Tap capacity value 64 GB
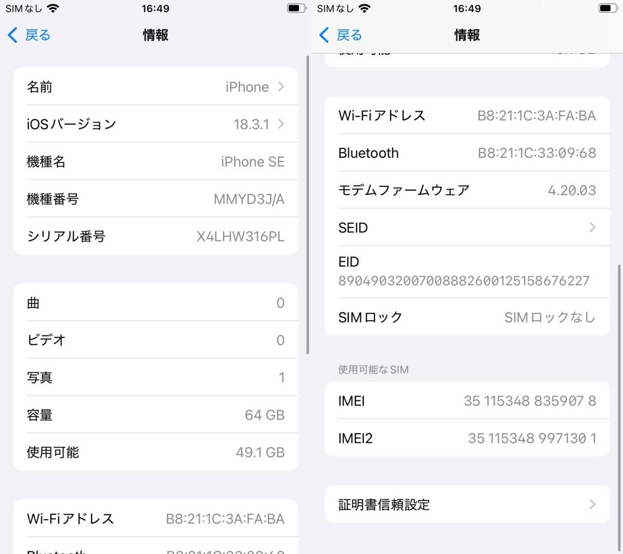This screenshot has height=554, width=623. pyautogui.click(x=265, y=415)
